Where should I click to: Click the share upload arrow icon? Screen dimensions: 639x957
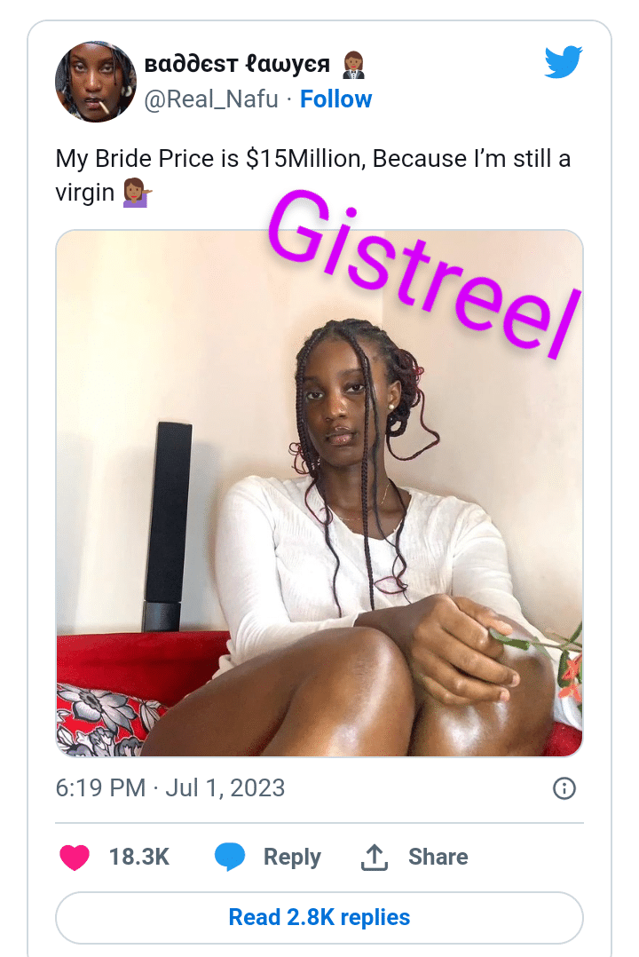[x=375, y=857]
